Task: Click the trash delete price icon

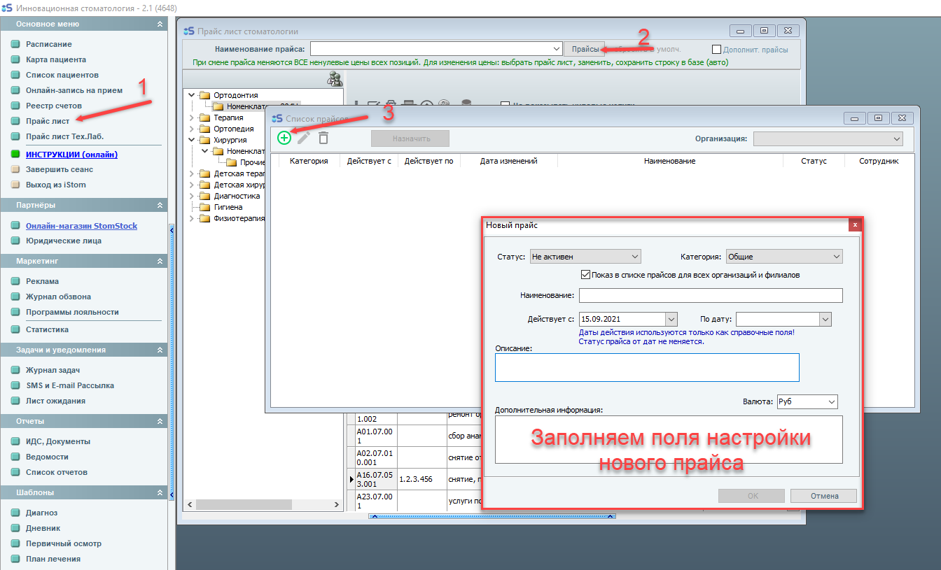Action: (x=323, y=138)
